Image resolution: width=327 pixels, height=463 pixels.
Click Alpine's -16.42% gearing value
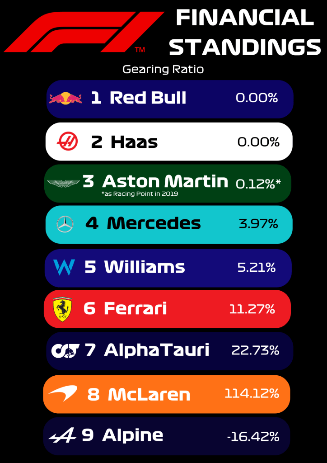pos(253,437)
